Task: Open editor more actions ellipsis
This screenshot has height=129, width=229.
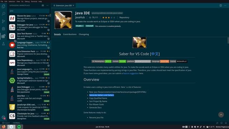Action: click(225, 5)
